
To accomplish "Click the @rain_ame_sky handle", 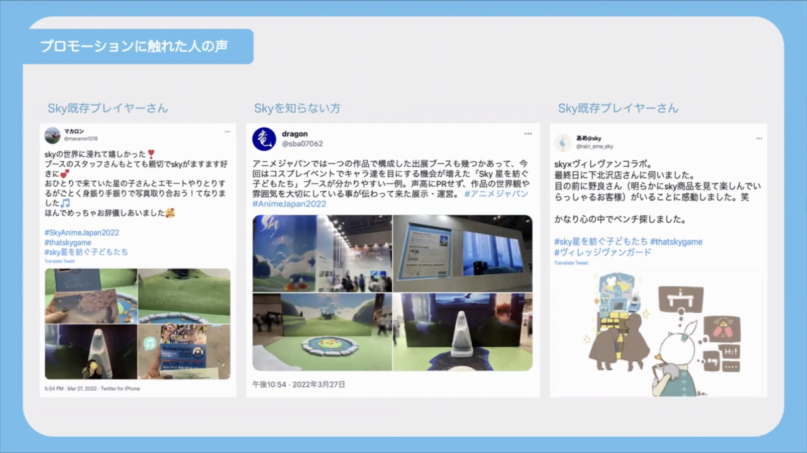I will pos(594,147).
